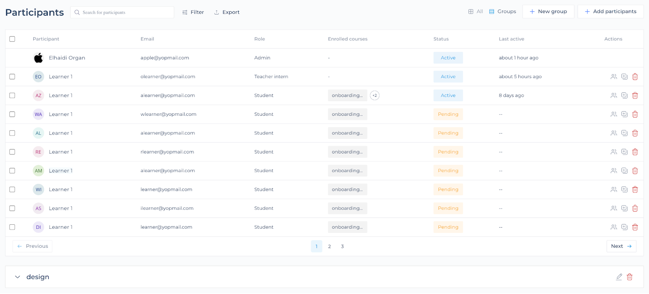Viewport: 649px width, 294px height.
Task: Click the email apple@yopmail.com
Action: [x=165, y=58]
